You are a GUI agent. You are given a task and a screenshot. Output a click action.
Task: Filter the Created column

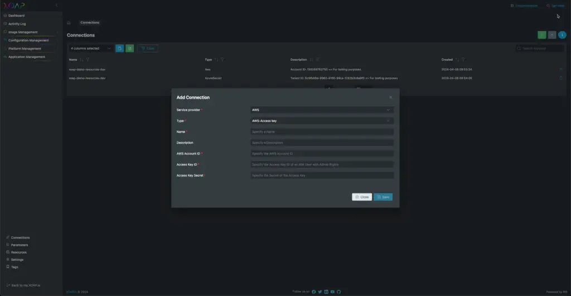tap(463, 60)
